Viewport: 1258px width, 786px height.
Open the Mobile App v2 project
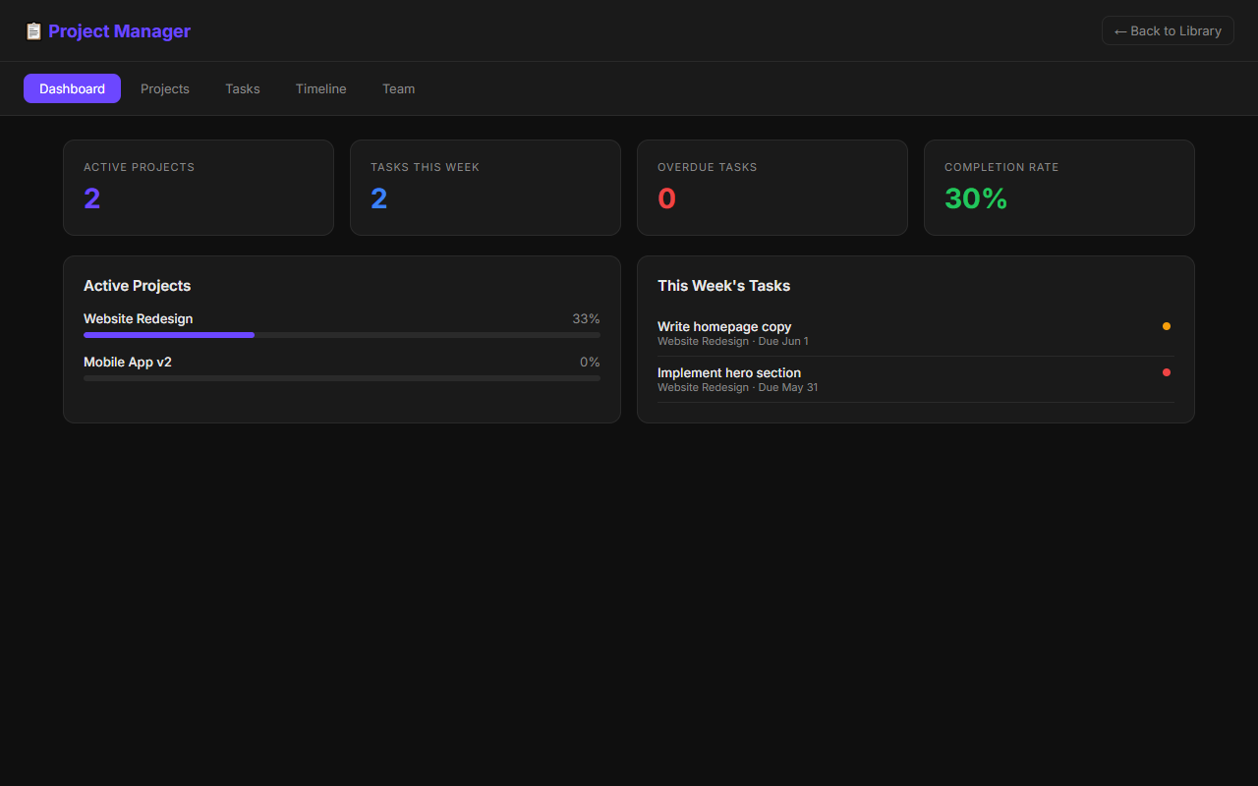tap(342, 369)
